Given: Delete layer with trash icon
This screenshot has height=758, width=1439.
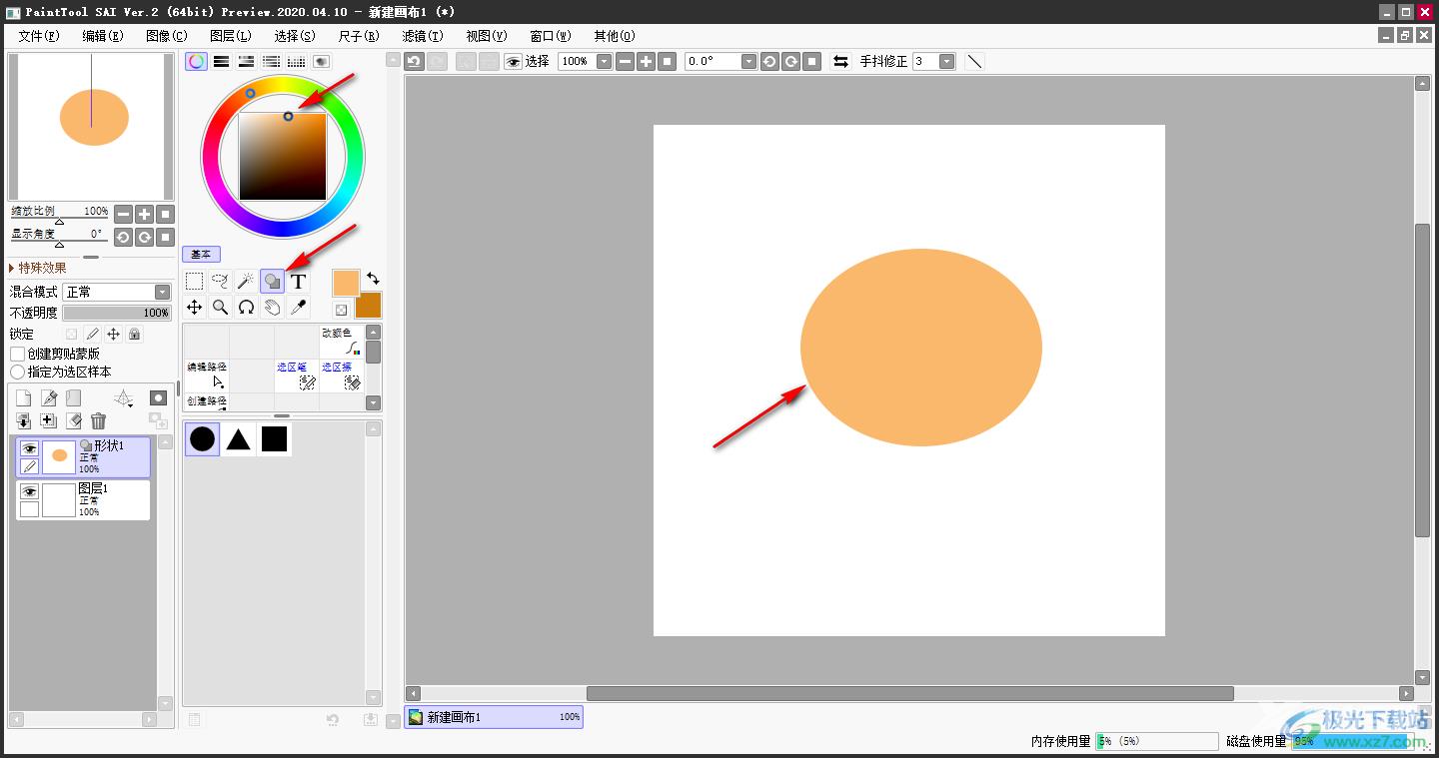Looking at the screenshot, I should click(98, 421).
